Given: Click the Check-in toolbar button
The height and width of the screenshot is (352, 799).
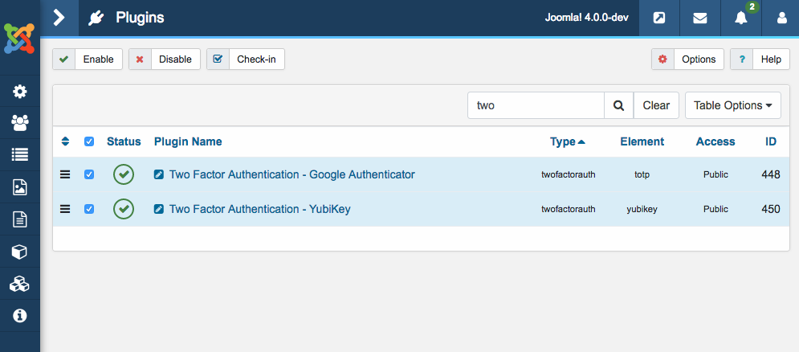Looking at the screenshot, I should (x=246, y=59).
